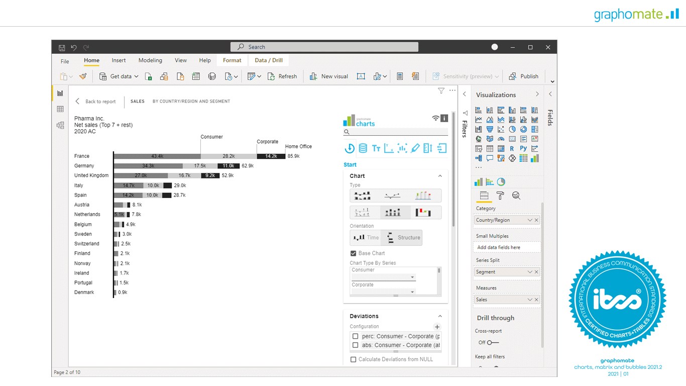Open the Analytics magnifier tab

click(516, 196)
